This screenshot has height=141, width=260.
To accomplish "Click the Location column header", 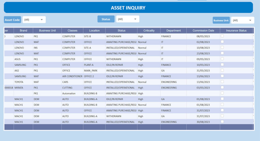I will [94, 31].
